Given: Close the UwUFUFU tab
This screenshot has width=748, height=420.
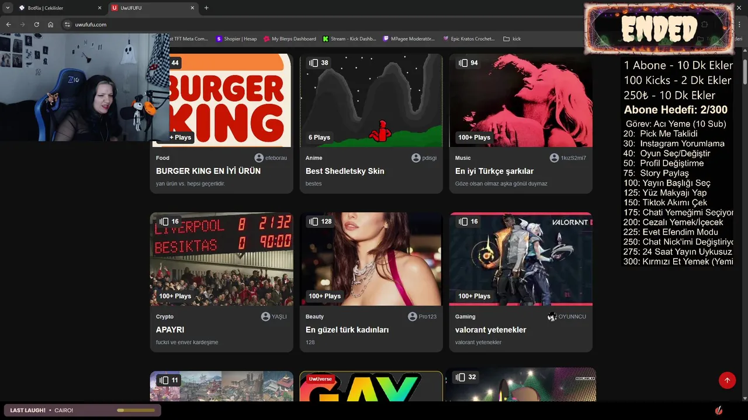Looking at the screenshot, I should pyautogui.click(x=192, y=8).
